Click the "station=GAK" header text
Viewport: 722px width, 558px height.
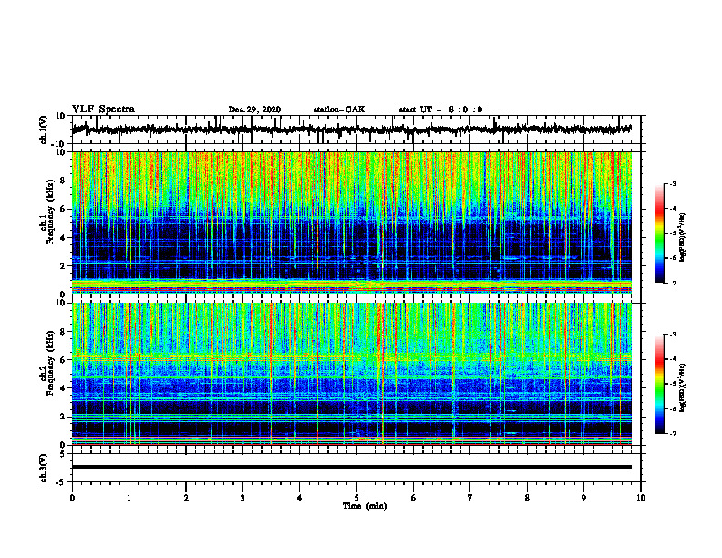tap(339, 109)
